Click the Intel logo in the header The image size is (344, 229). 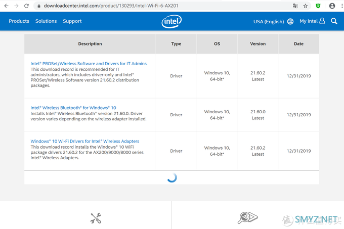[x=171, y=21]
